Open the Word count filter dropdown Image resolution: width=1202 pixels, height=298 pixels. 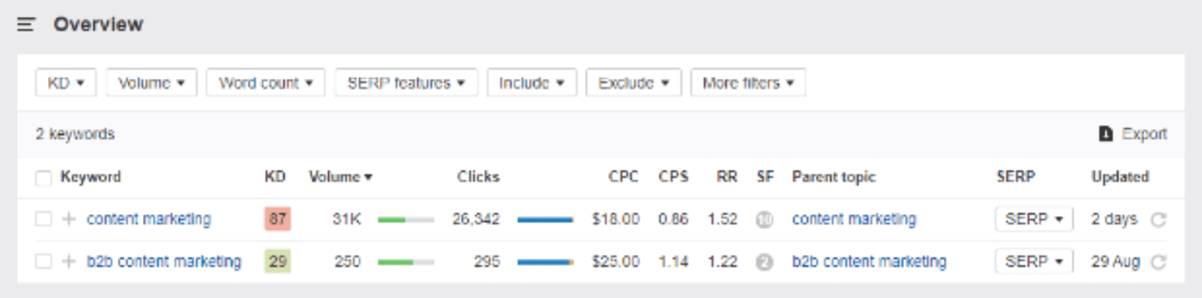click(x=266, y=83)
